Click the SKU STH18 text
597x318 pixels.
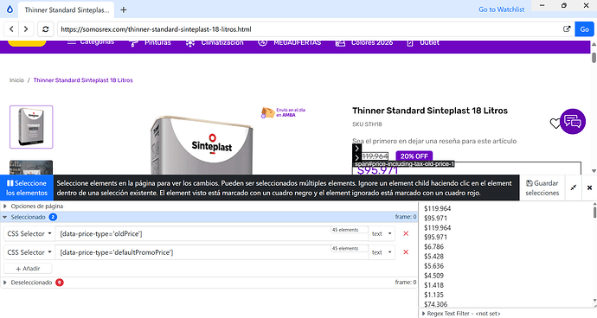367,124
